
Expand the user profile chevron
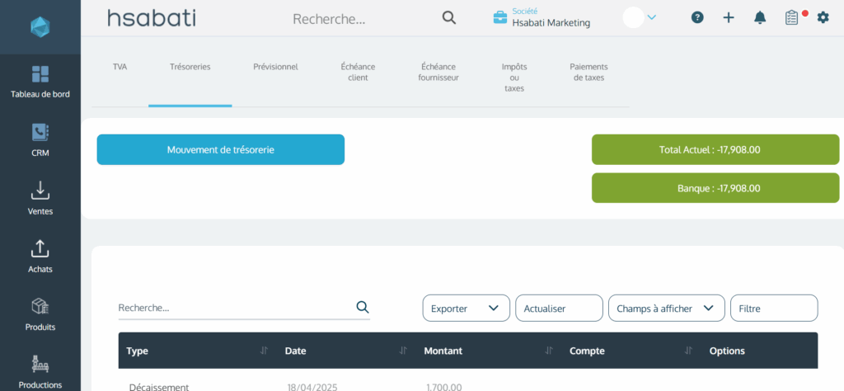coord(651,17)
